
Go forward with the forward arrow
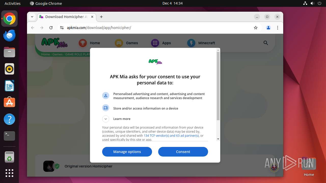click(42, 28)
